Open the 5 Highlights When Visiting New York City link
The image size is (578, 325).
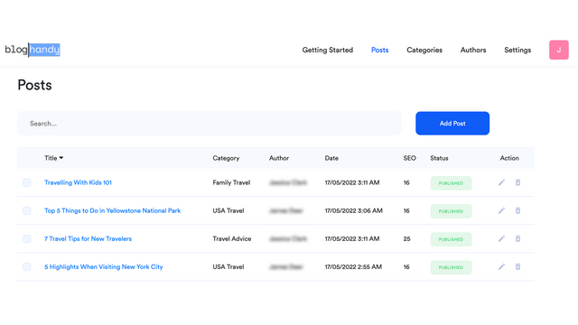(104, 266)
